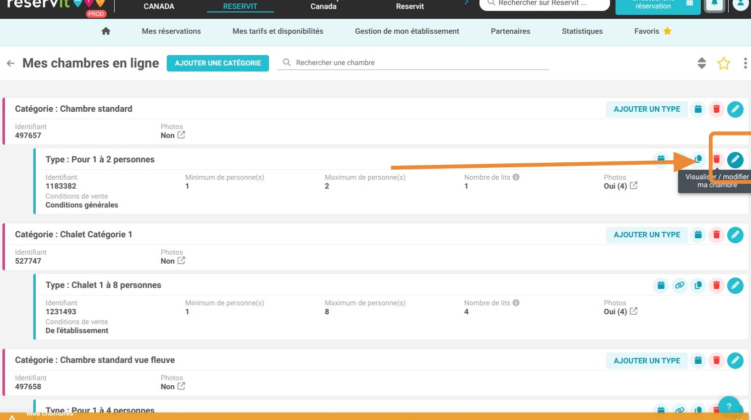The image size is (751, 420).
Task: Open calendar for Chambre standard category
Action: 698,109
